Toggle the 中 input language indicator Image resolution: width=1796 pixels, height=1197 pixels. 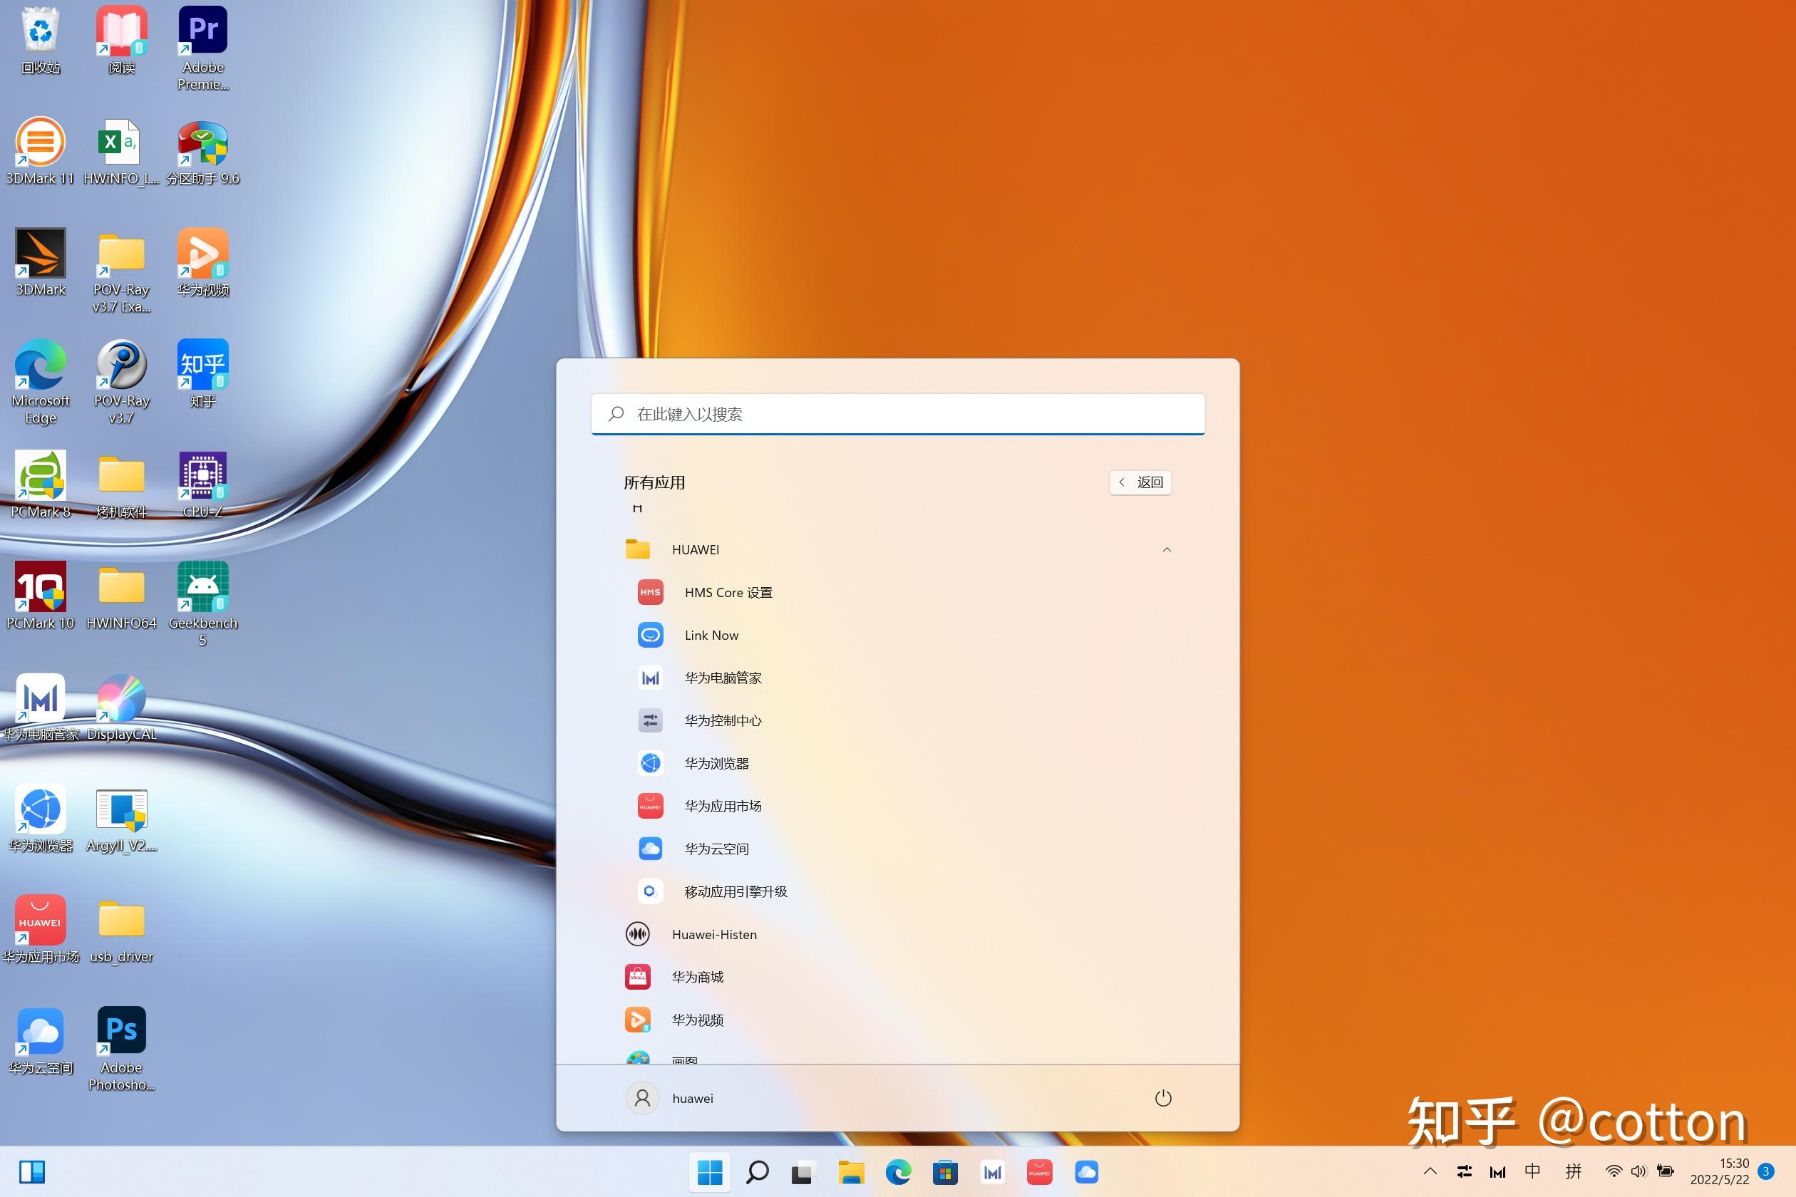pyautogui.click(x=1532, y=1172)
